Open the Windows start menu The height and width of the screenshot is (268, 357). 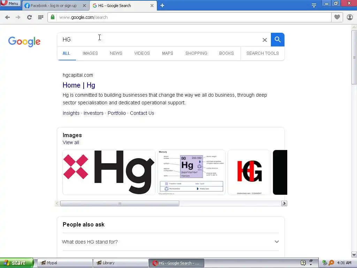point(17,263)
